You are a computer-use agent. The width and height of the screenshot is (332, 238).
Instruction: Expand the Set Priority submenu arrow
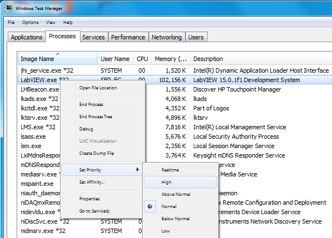click(x=138, y=169)
